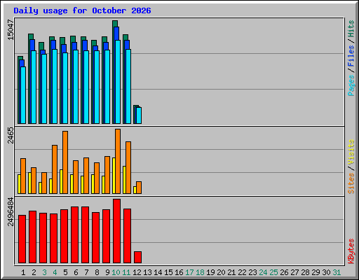Viewport: 359px width, 280px height.
Task: Click green day 25 axis label
Action: click(273, 272)
